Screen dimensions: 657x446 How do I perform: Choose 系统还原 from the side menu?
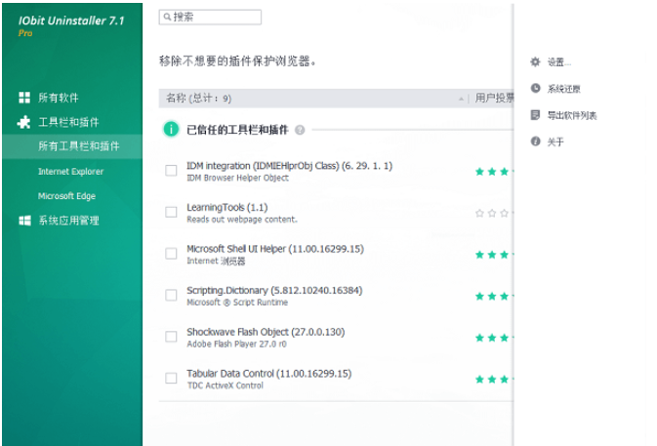563,89
